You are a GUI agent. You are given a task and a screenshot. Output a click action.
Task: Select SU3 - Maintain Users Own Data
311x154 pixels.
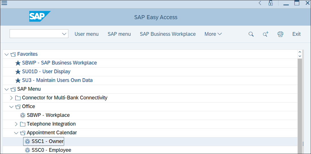(x=57, y=80)
